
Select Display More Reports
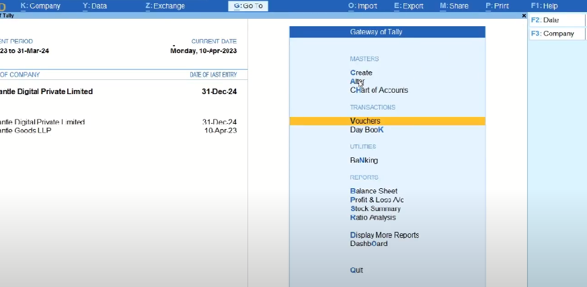click(x=385, y=235)
